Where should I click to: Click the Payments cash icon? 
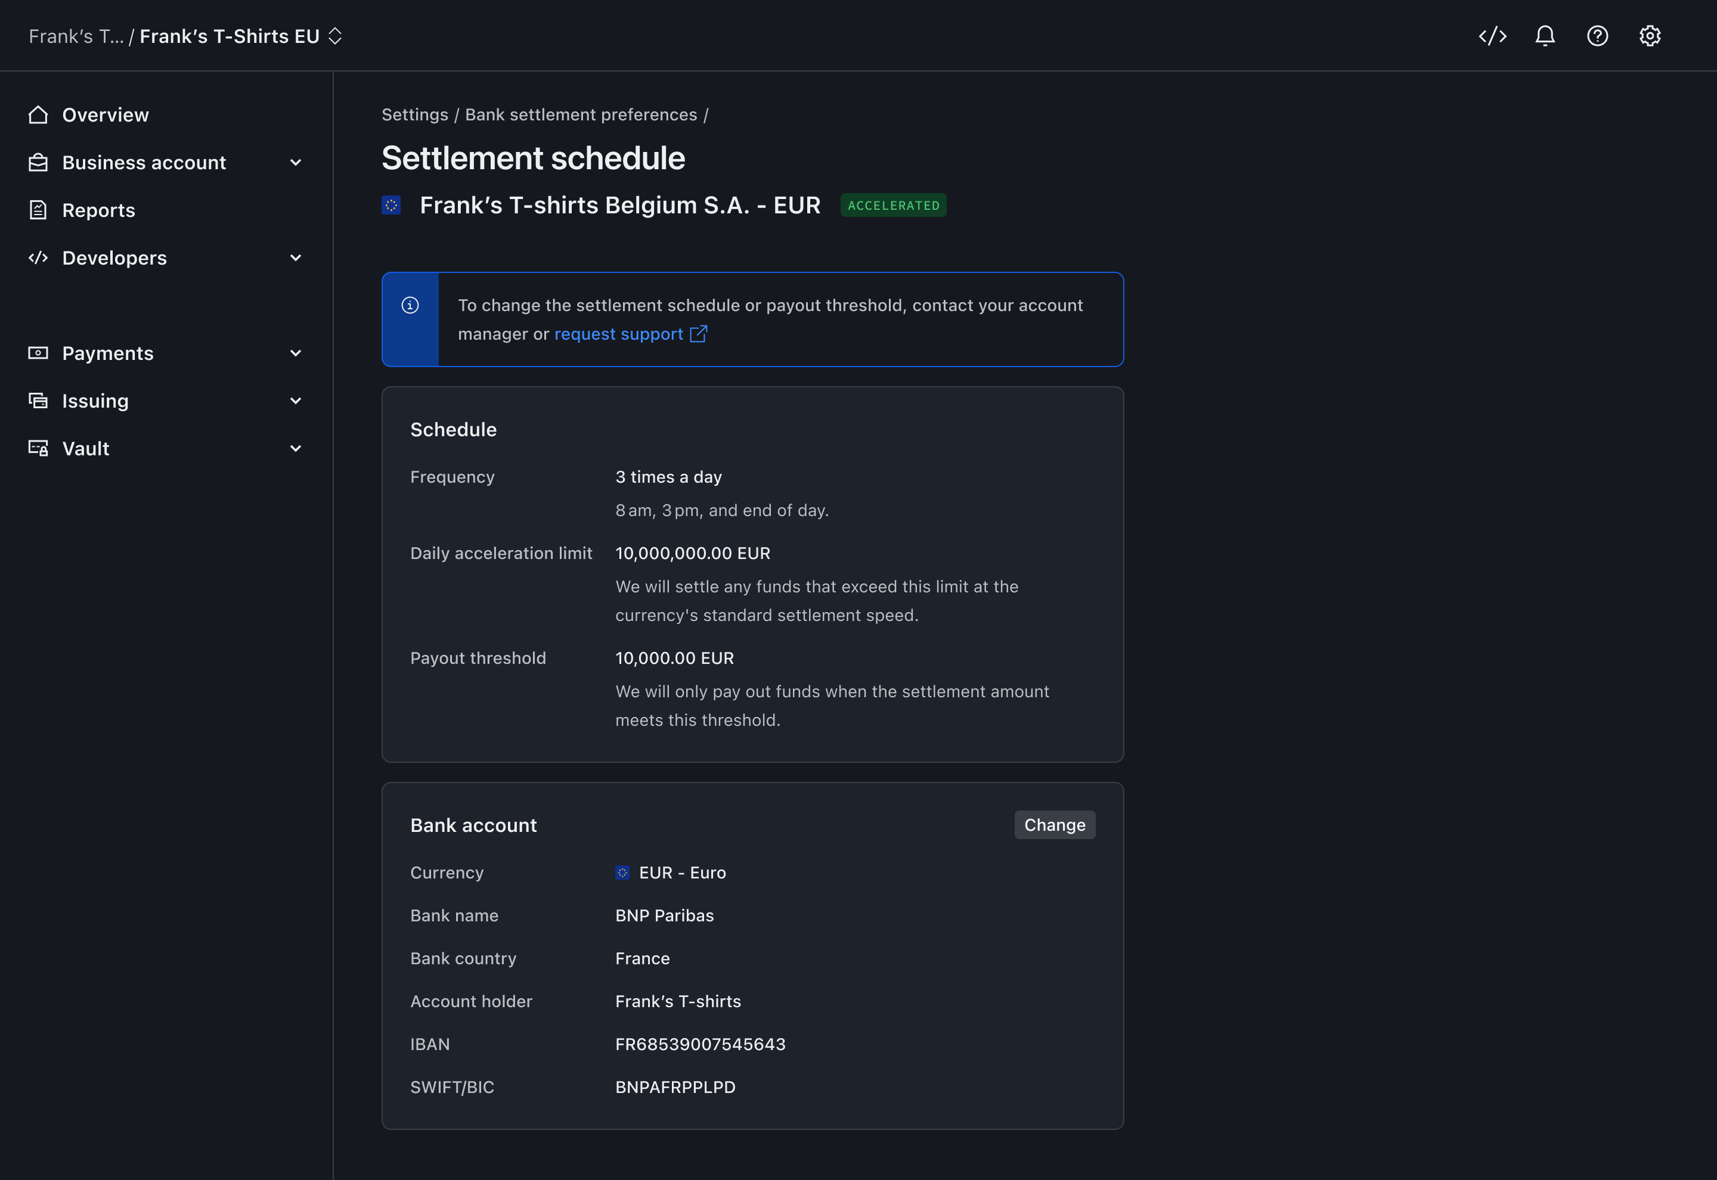pos(38,353)
